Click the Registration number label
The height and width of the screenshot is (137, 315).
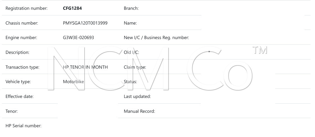[27, 9]
